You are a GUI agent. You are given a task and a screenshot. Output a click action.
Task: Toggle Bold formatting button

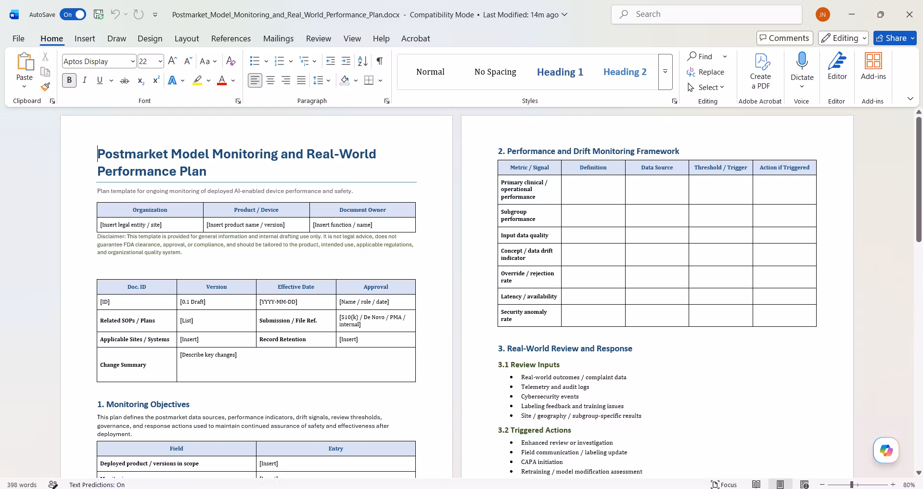click(69, 80)
